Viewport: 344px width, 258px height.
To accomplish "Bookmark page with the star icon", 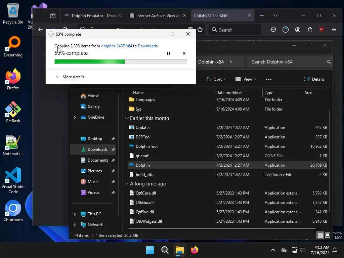I will click(200, 30).
